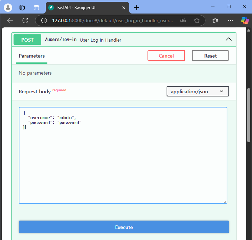Reload the current page
This screenshot has height=240, width=252.
point(25,20)
